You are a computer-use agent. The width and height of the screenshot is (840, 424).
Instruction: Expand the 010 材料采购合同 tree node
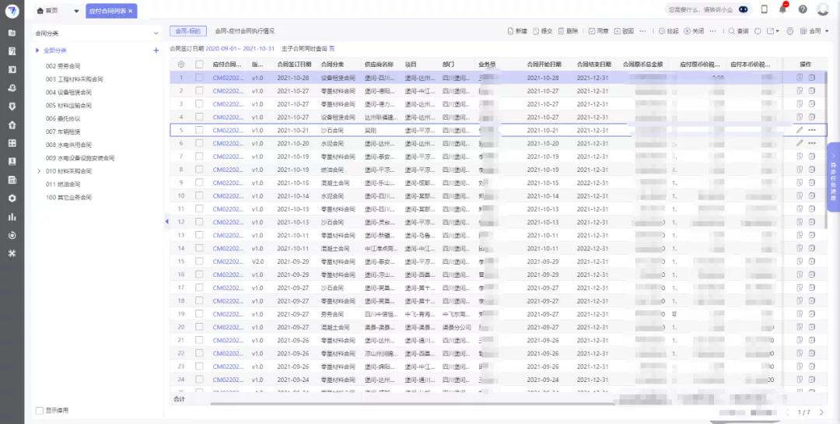(40, 170)
